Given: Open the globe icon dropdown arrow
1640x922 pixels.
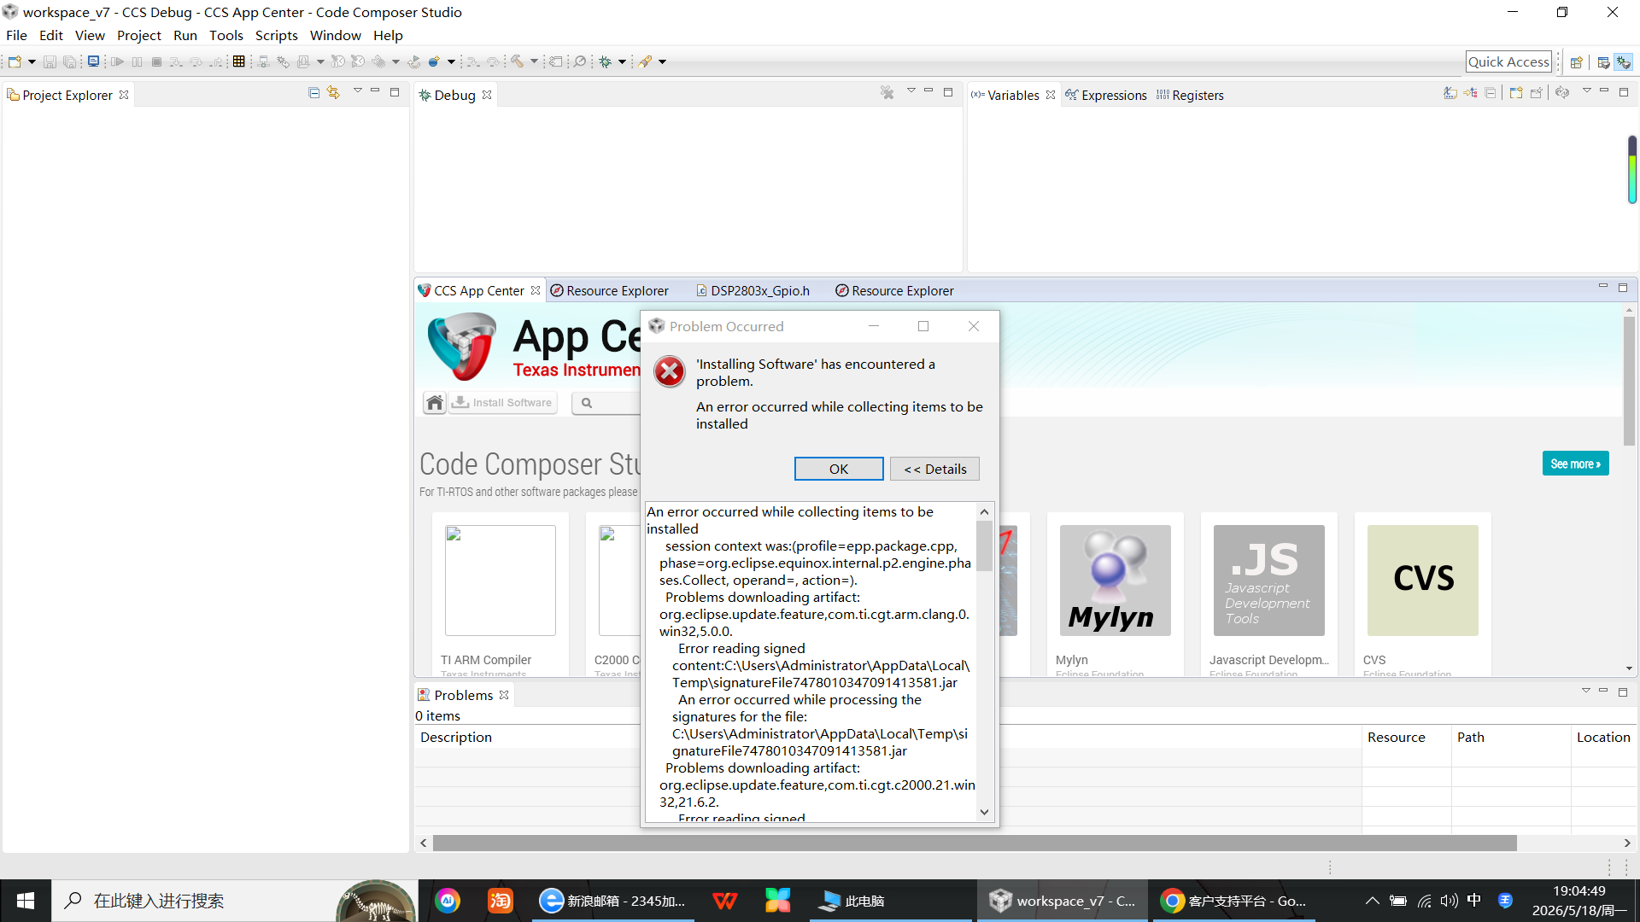Looking at the screenshot, I should pos(451,61).
